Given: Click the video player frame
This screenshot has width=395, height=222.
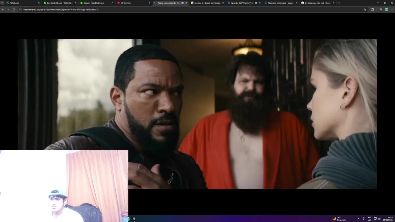Looking at the screenshot, I should pos(197,114).
